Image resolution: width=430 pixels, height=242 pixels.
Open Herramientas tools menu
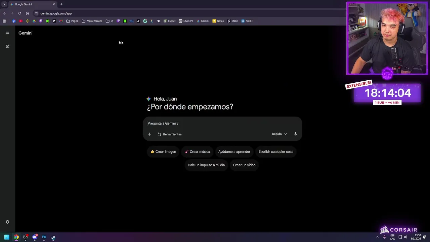coord(170,134)
